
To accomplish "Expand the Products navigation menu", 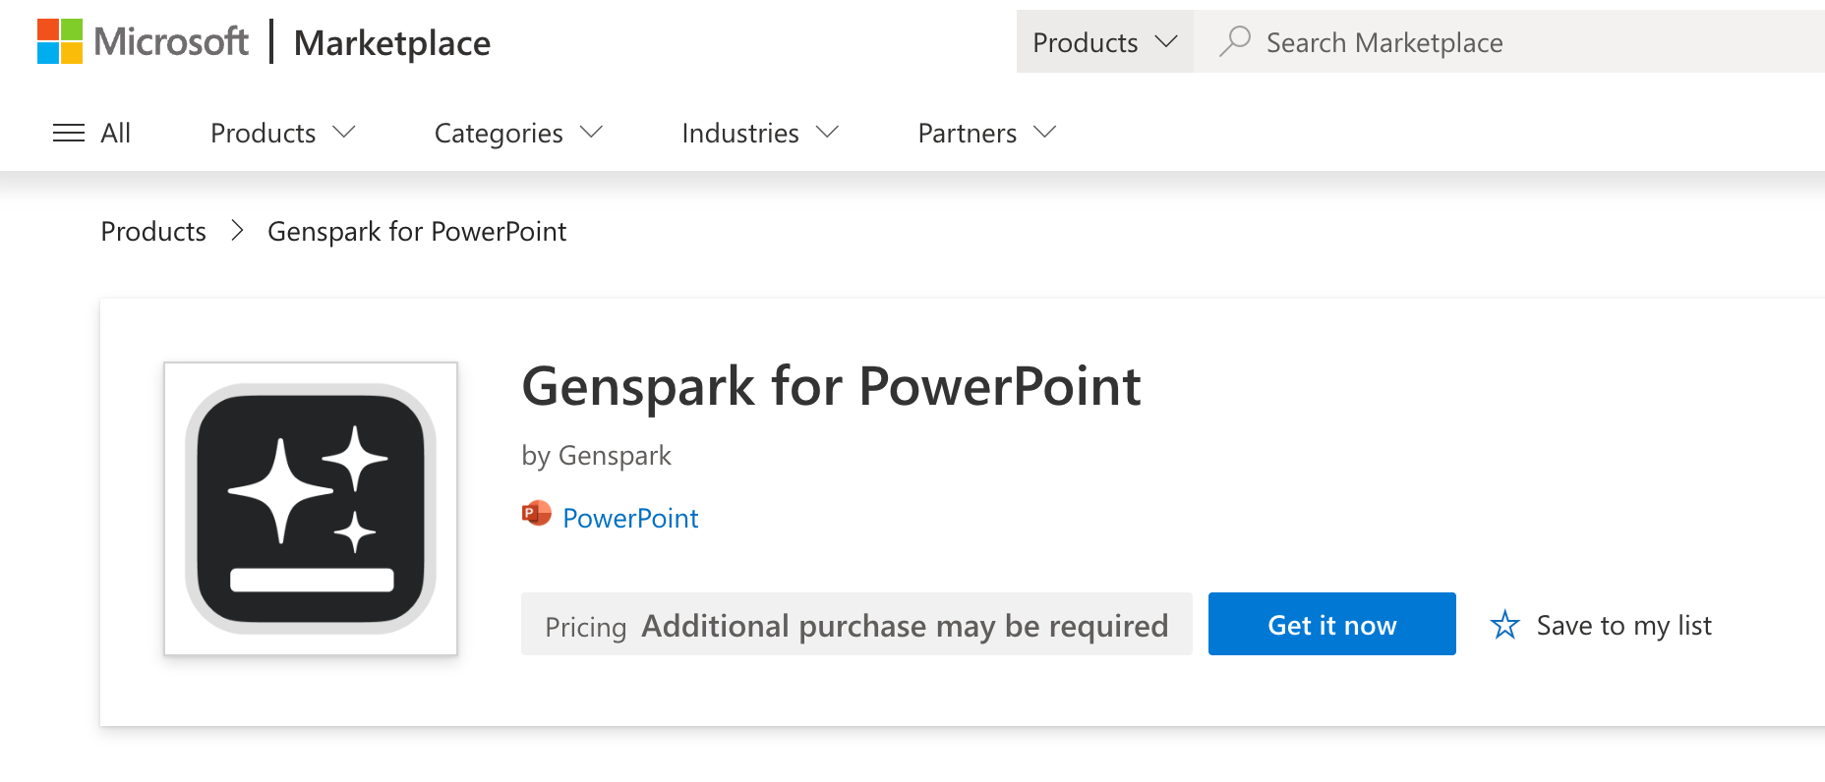I will 283,133.
